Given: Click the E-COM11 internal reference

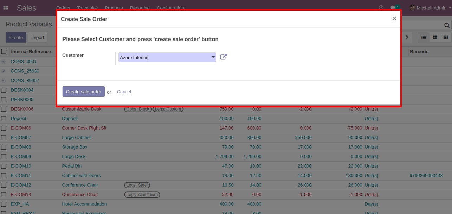Looking at the screenshot, I should [x=21, y=175].
